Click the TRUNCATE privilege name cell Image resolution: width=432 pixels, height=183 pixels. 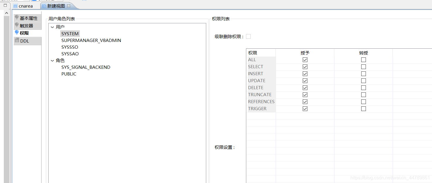pos(261,95)
